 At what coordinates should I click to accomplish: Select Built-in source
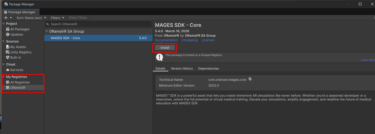[x=16, y=58]
